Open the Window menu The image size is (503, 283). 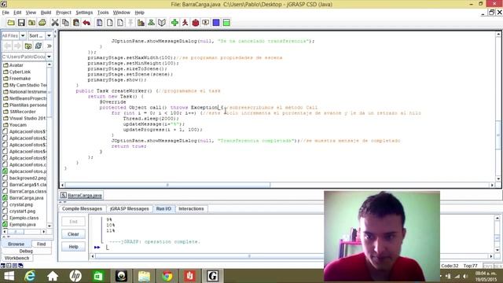tap(121, 13)
